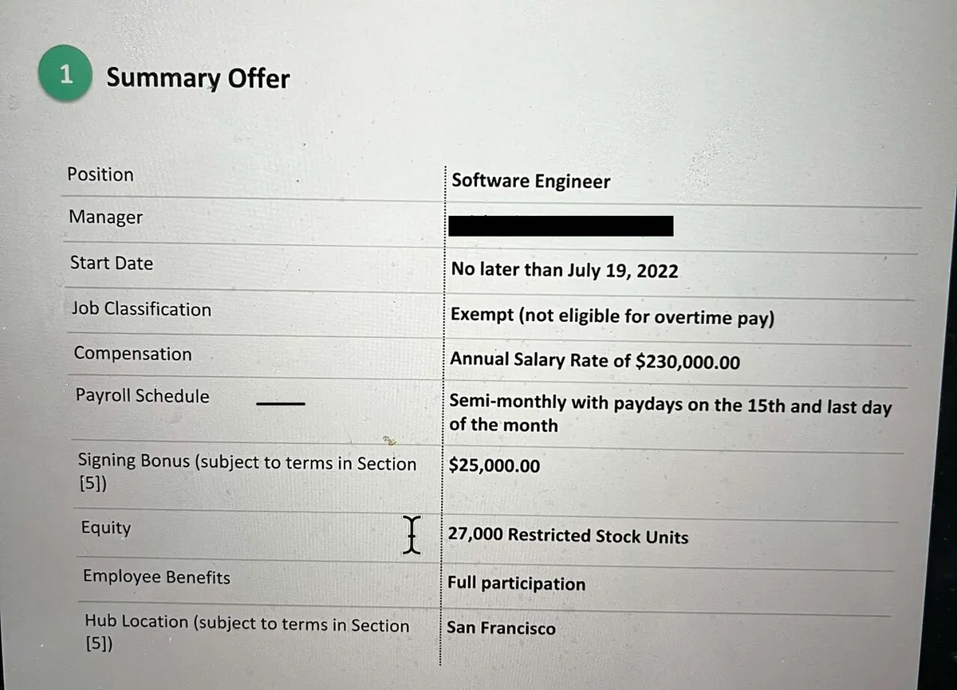Image resolution: width=957 pixels, height=690 pixels.
Task: Click the Equity row label
Action: point(106,527)
